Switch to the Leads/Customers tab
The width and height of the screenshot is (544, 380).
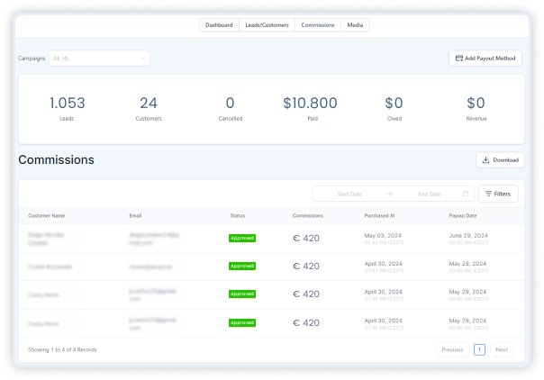pos(267,25)
